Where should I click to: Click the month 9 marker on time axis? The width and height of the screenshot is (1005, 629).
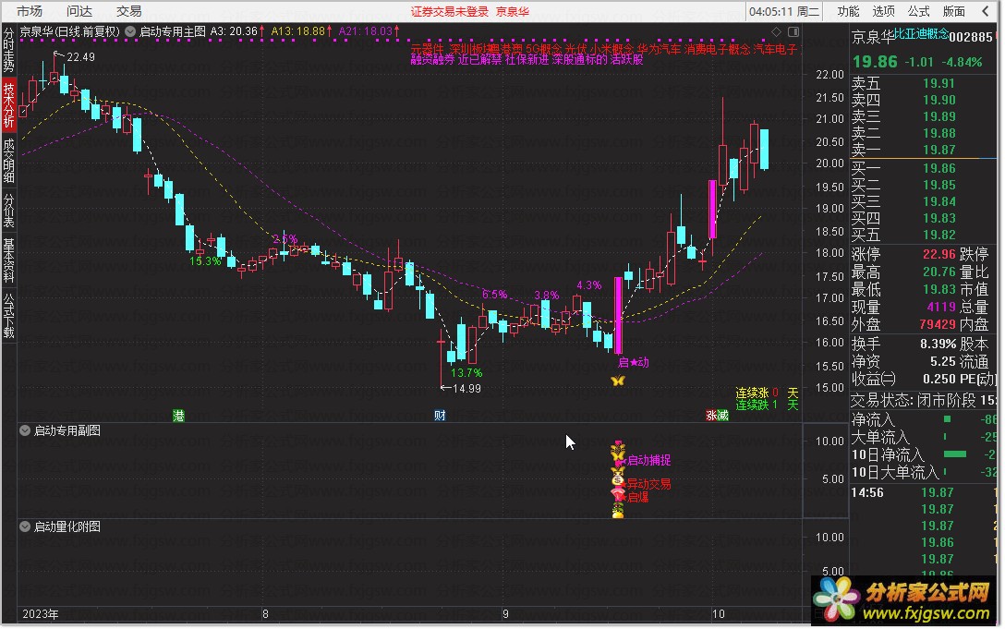click(x=505, y=614)
